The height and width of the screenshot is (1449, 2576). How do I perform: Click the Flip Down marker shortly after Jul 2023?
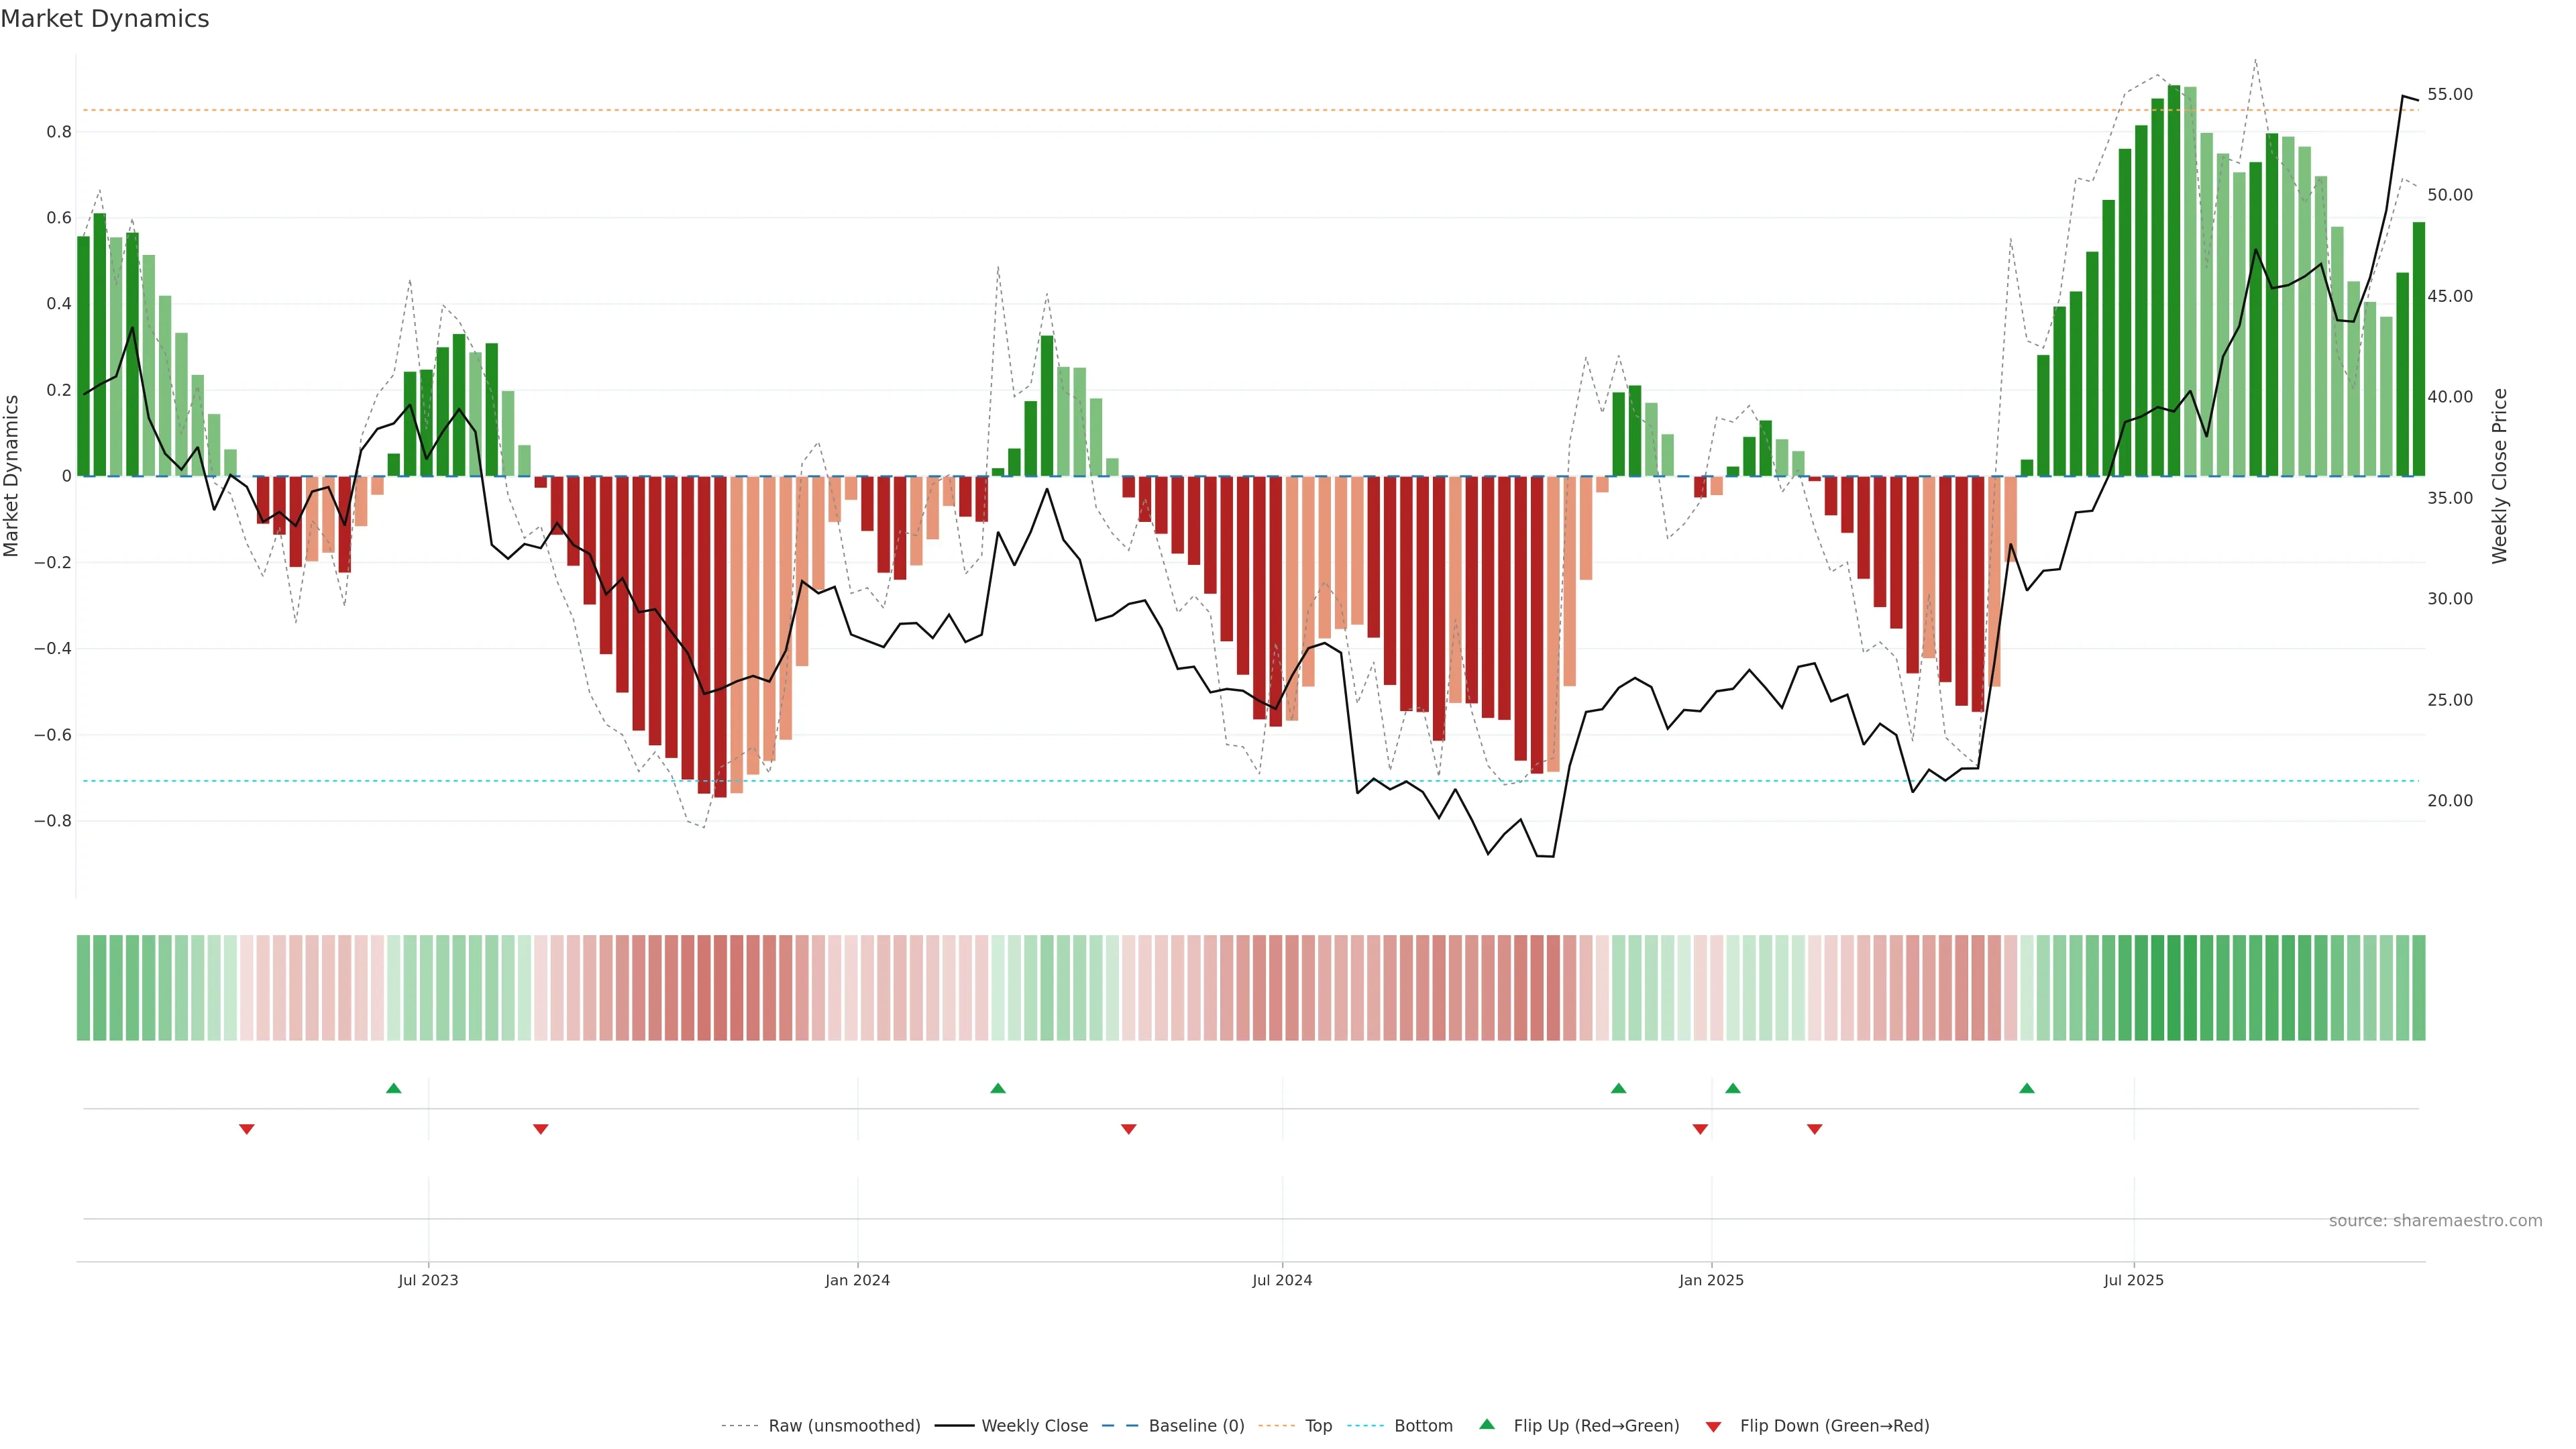pyautogui.click(x=541, y=1129)
